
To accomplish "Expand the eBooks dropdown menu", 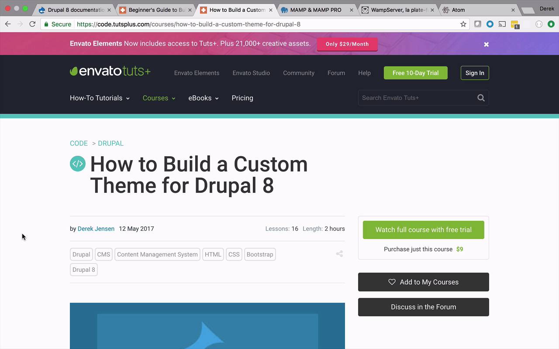I will (x=204, y=98).
